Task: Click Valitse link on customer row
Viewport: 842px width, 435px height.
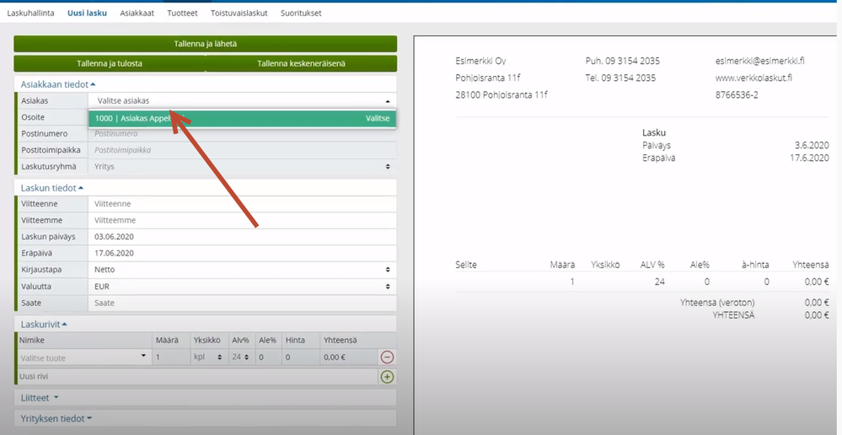Action: click(378, 118)
